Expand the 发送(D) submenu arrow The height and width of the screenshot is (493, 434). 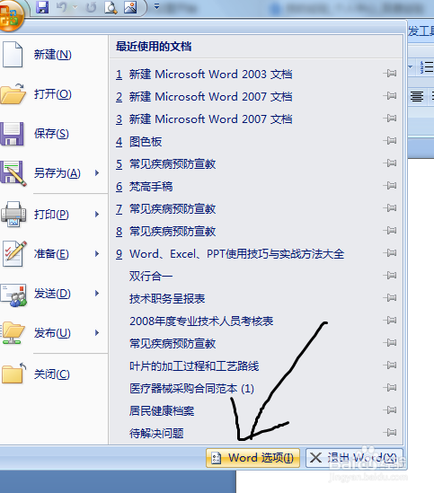(97, 294)
